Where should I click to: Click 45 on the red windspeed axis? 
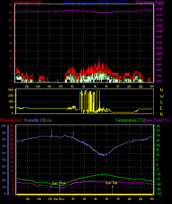point(11,12)
